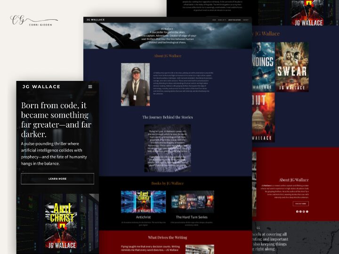
Task: Click the JG Wallace mobile header title
Action: click(41, 87)
